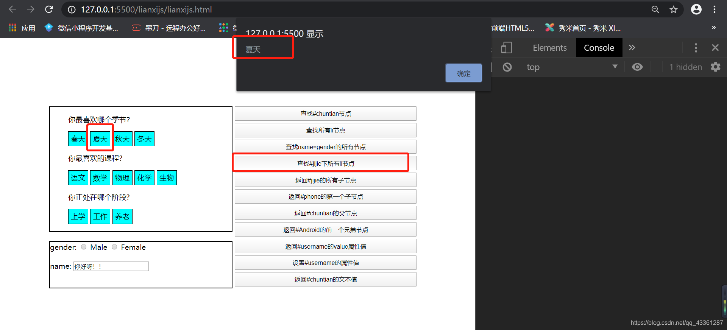Select the Male radio button
The image size is (727, 330).
(x=84, y=247)
